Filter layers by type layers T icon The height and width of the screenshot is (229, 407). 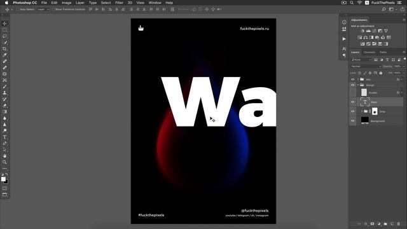[387, 60]
